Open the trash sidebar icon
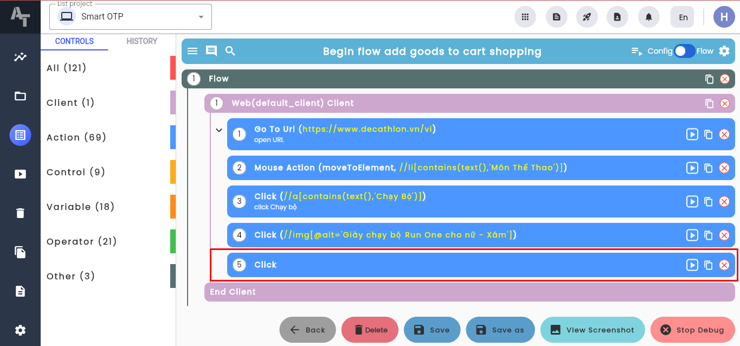 20,213
